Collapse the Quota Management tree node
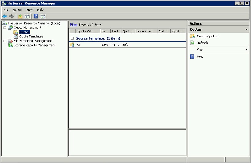The height and width of the screenshot is (163, 251). pyautogui.click(x=5, y=28)
